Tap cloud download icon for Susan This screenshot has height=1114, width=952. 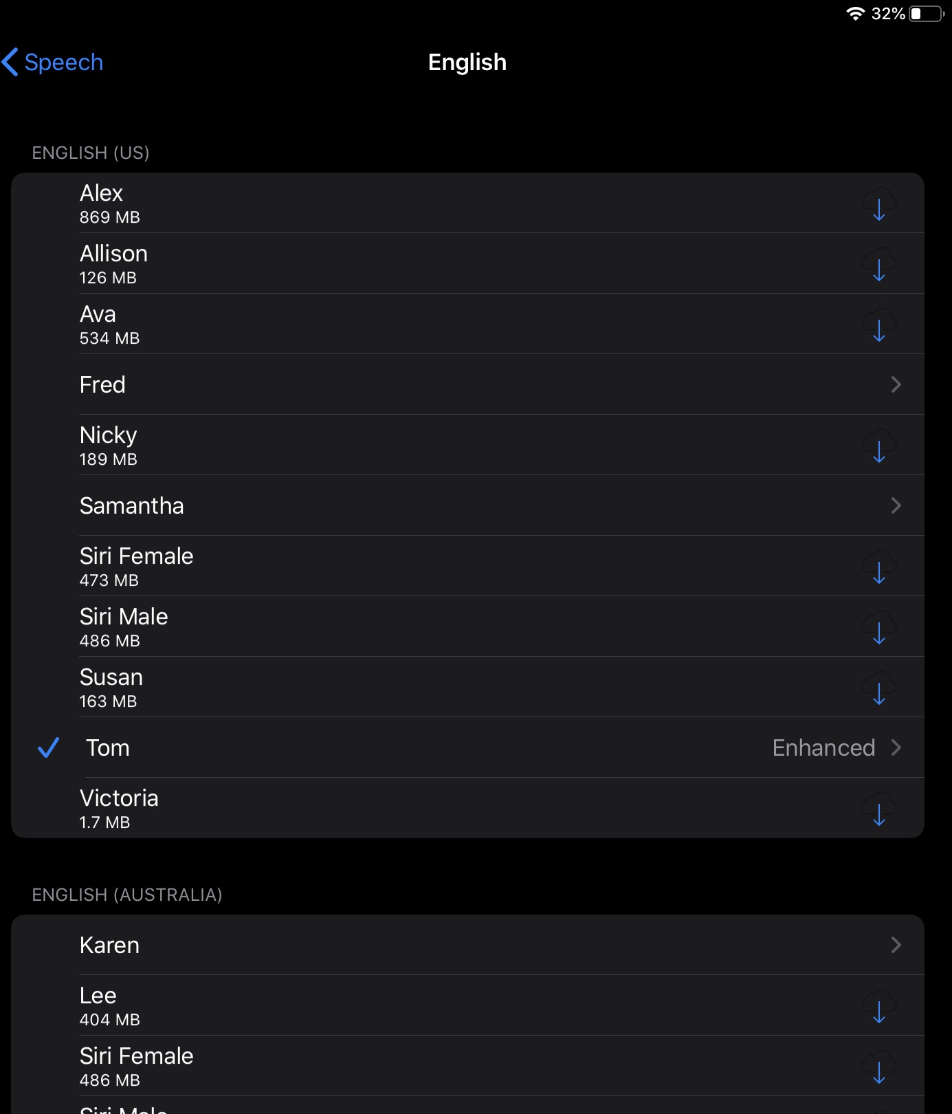coord(878,688)
